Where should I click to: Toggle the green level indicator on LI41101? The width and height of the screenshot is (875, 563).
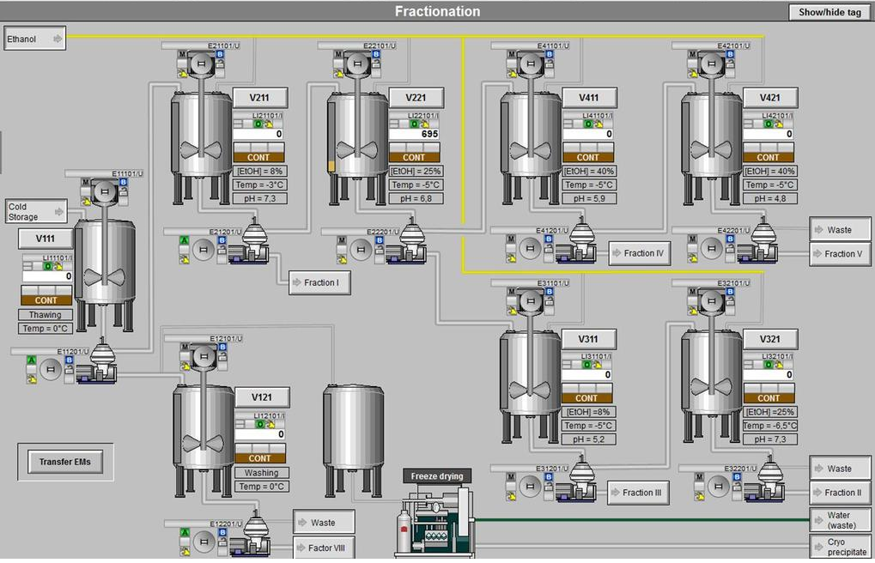[x=588, y=124]
